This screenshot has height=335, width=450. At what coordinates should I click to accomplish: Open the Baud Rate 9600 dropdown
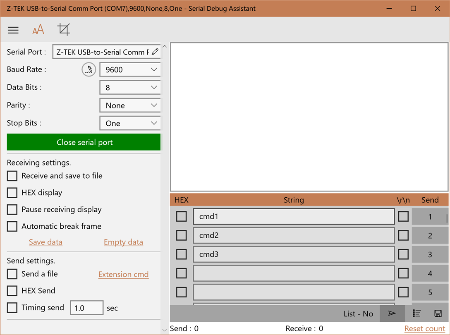pyautogui.click(x=131, y=70)
